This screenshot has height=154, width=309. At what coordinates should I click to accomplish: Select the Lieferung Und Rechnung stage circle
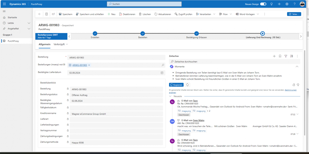pos(262,33)
